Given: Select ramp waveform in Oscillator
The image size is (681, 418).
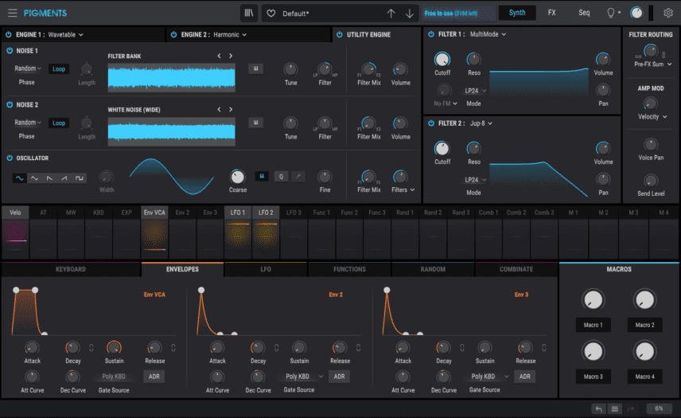Looking at the screenshot, I should 64,178.
